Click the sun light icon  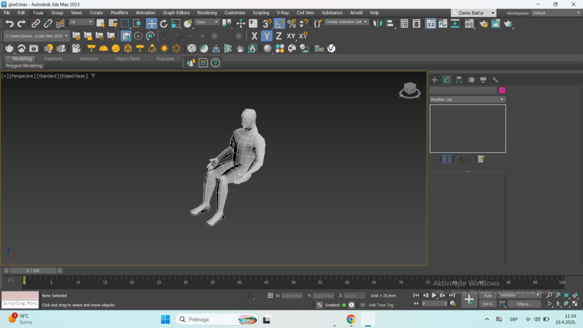pyautogui.click(x=164, y=48)
